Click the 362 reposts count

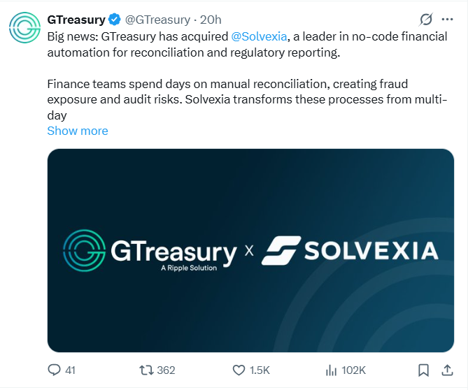166,370
